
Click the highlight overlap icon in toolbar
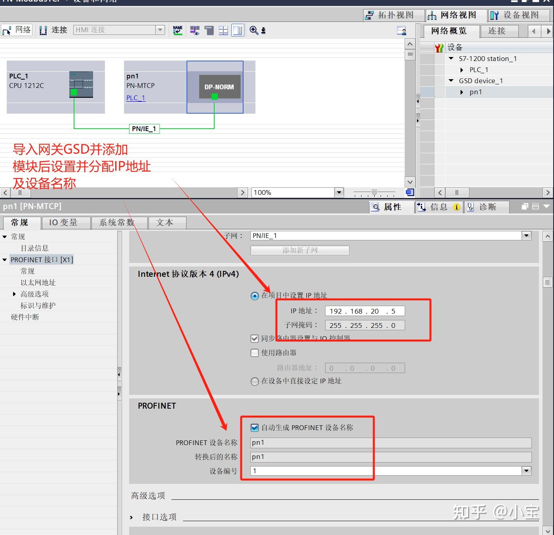click(x=209, y=30)
